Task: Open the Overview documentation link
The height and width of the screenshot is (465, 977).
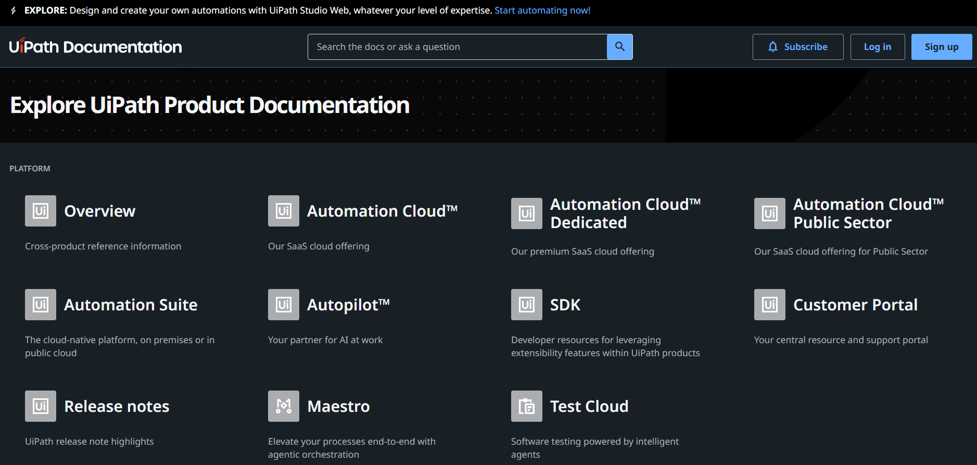Action: [x=100, y=211]
